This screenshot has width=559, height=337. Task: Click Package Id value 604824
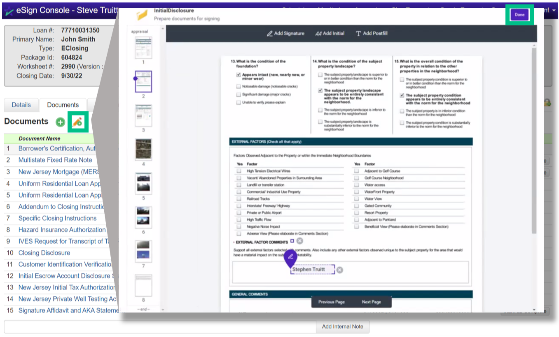tap(72, 58)
